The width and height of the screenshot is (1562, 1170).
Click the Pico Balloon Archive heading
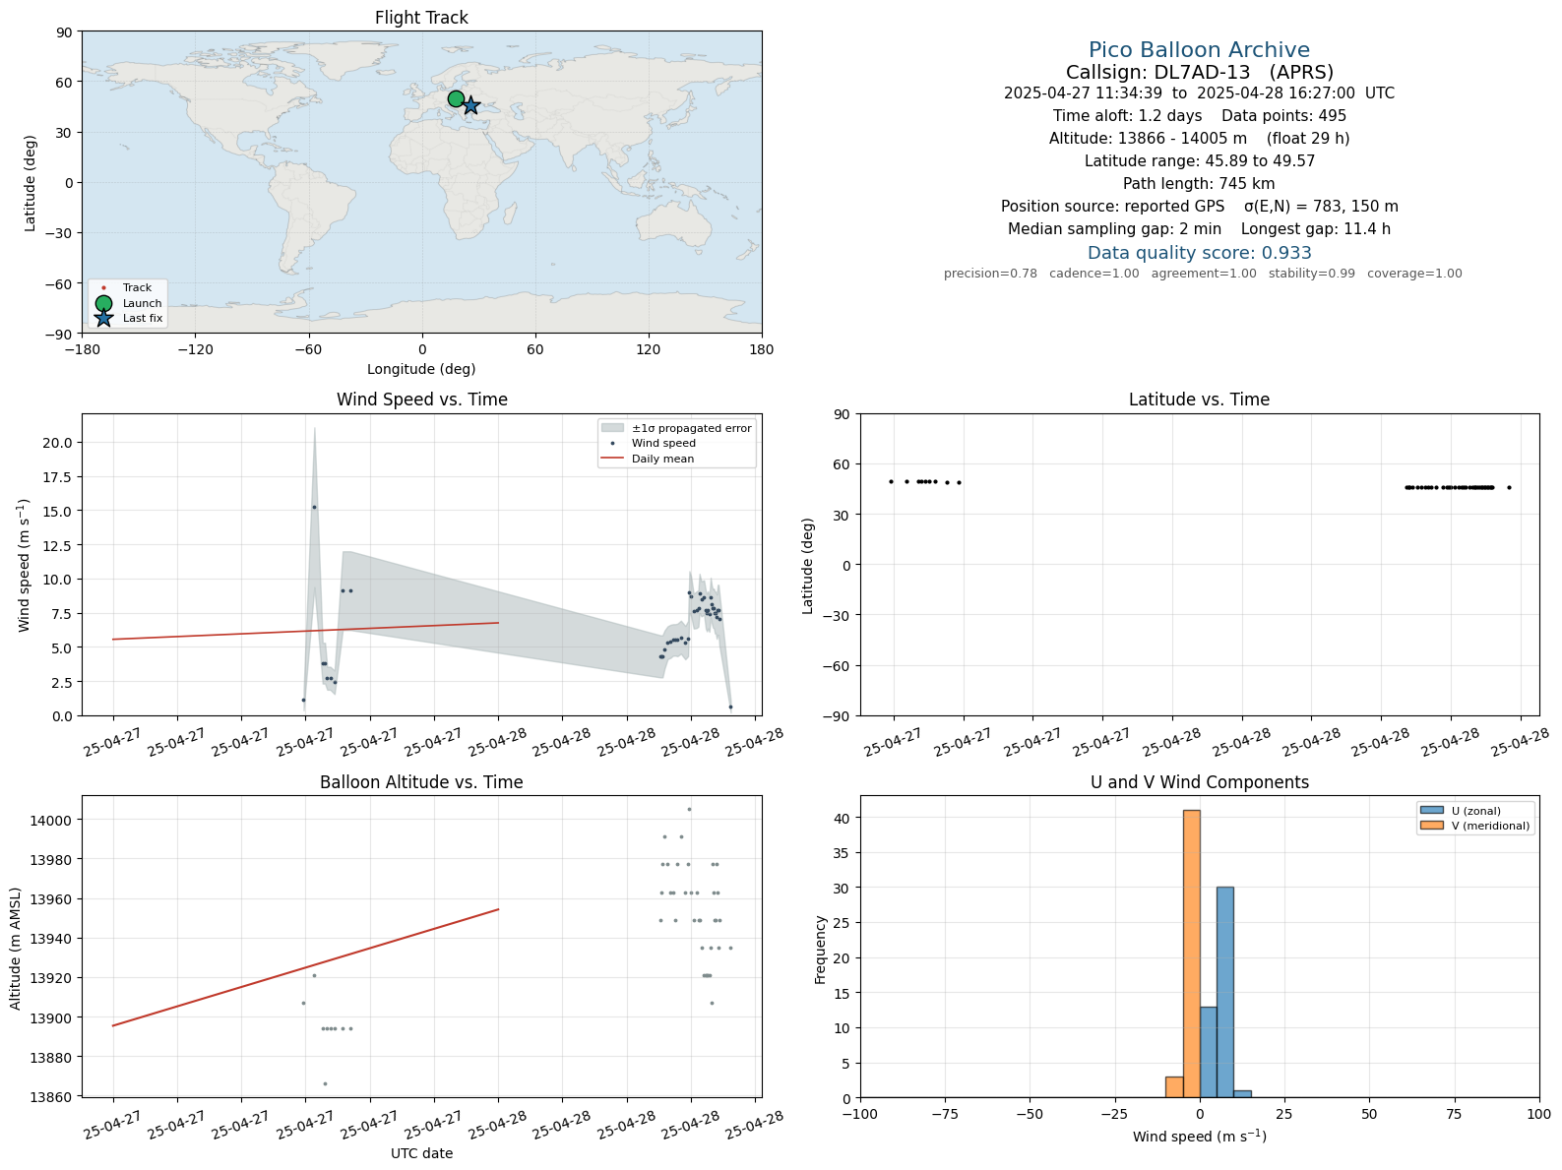pos(1199,50)
